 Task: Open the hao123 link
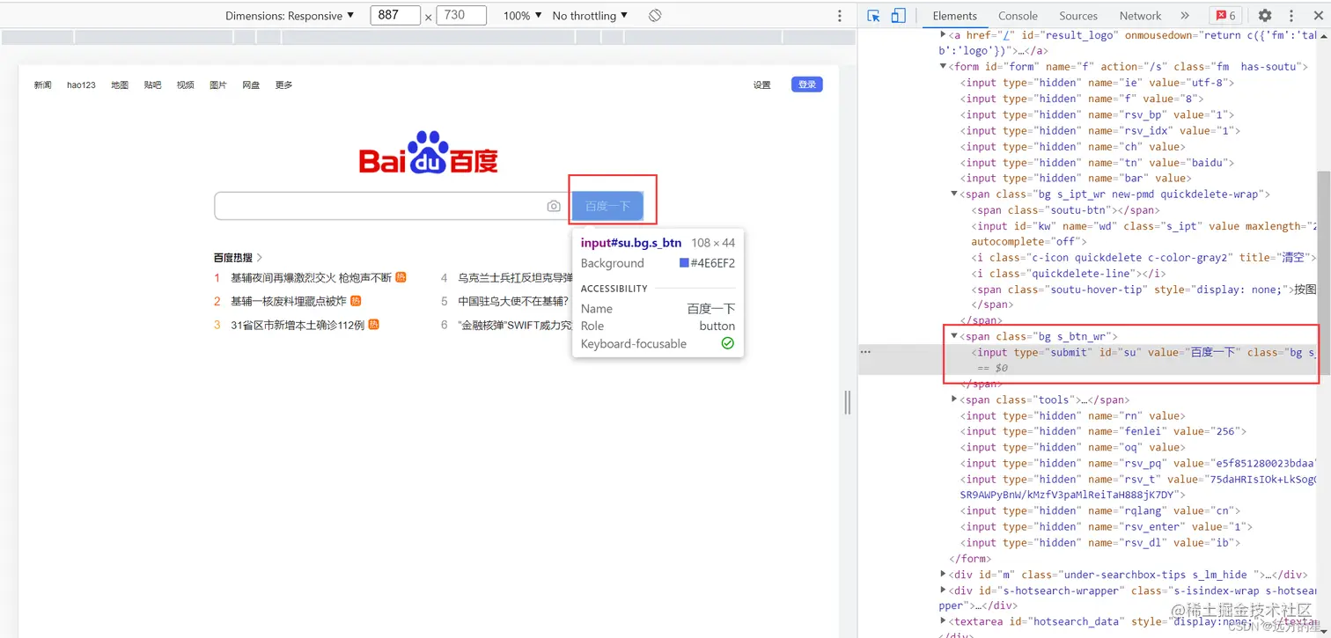pyautogui.click(x=80, y=84)
